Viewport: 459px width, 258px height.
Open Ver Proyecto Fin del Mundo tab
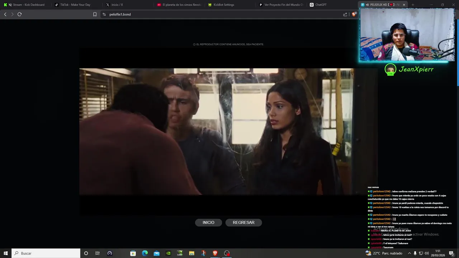click(x=281, y=5)
